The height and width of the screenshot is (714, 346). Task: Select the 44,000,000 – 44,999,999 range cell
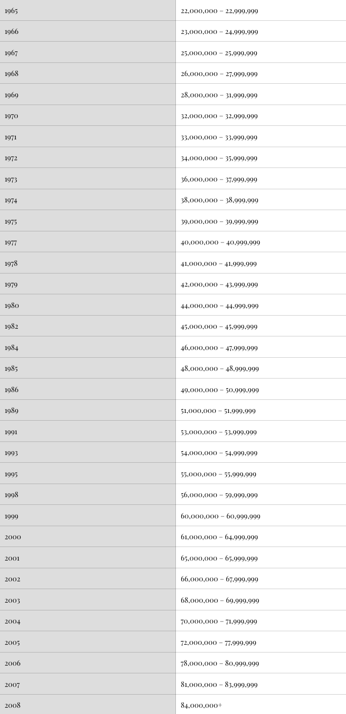[x=261, y=305]
